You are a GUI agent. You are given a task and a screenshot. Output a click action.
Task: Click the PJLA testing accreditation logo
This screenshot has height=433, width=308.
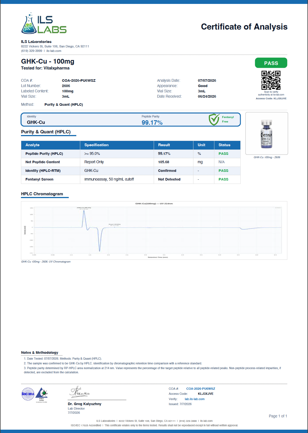[42, 395]
